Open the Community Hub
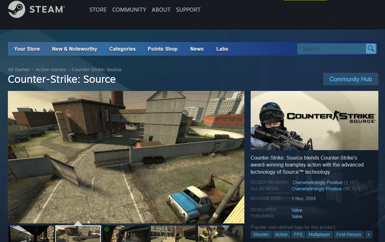The height and width of the screenshot is (242, 385). pos(351,79)
